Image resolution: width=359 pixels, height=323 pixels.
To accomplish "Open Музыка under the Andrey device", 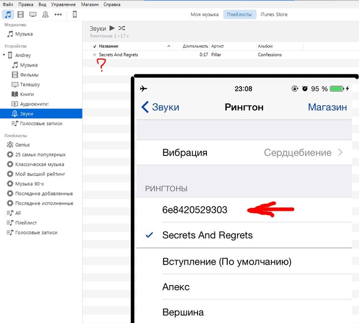I will pos(28,65).
